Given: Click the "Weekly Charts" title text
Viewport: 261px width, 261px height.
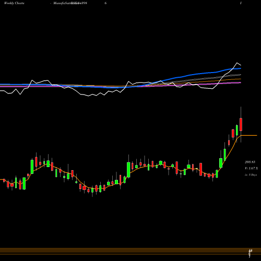Looking at the screenshot, I should pos(14,3).
